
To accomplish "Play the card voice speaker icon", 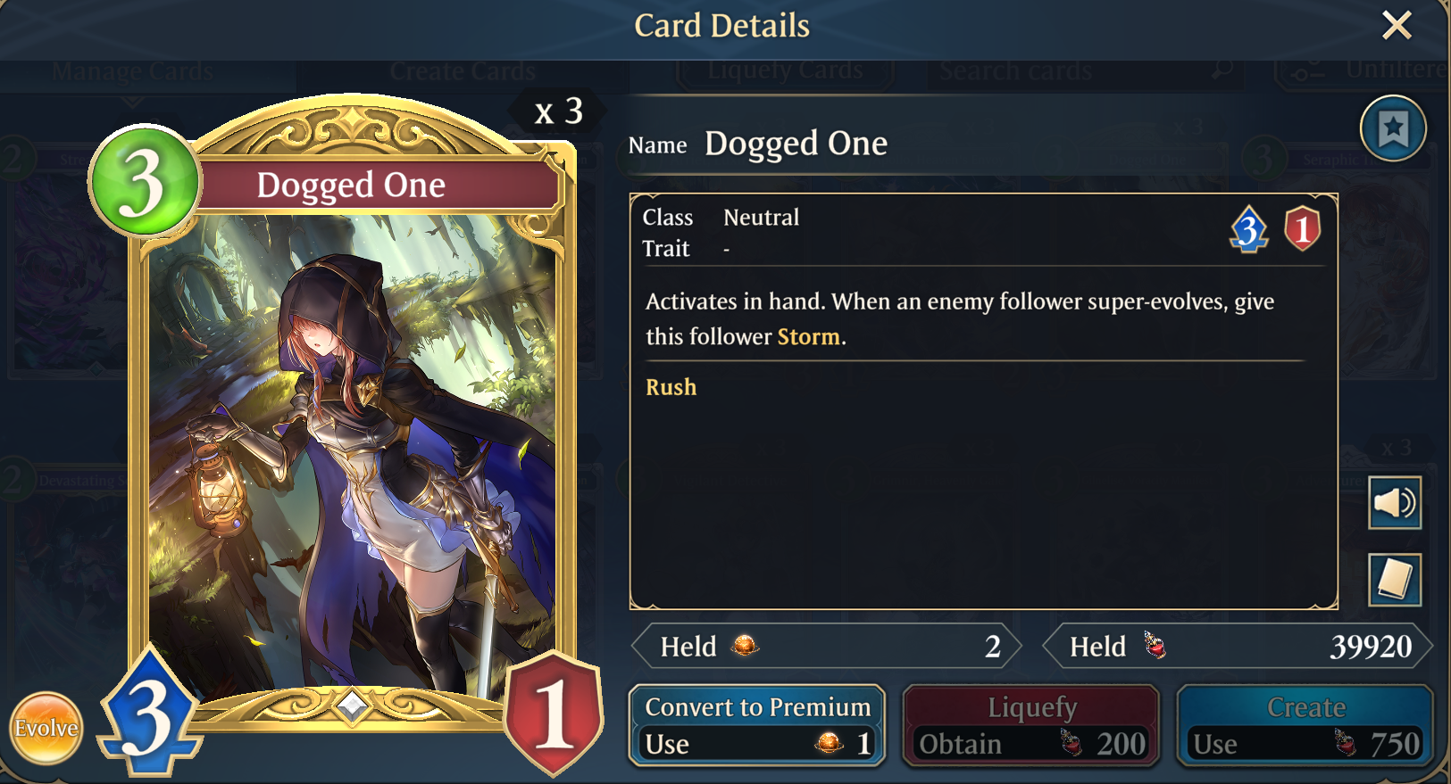I will [x=1395, y=503].
